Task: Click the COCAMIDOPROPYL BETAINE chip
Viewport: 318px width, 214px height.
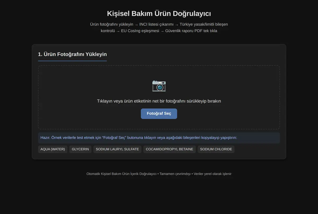Action: (x=170, y=149)
